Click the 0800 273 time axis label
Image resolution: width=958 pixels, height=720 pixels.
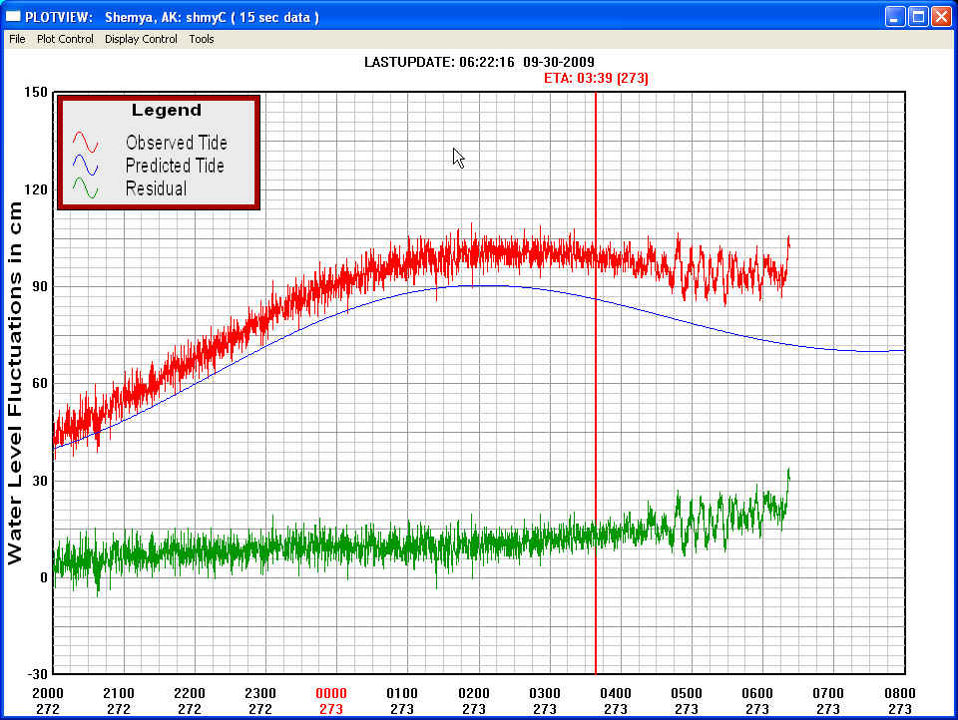coord(900,701)
